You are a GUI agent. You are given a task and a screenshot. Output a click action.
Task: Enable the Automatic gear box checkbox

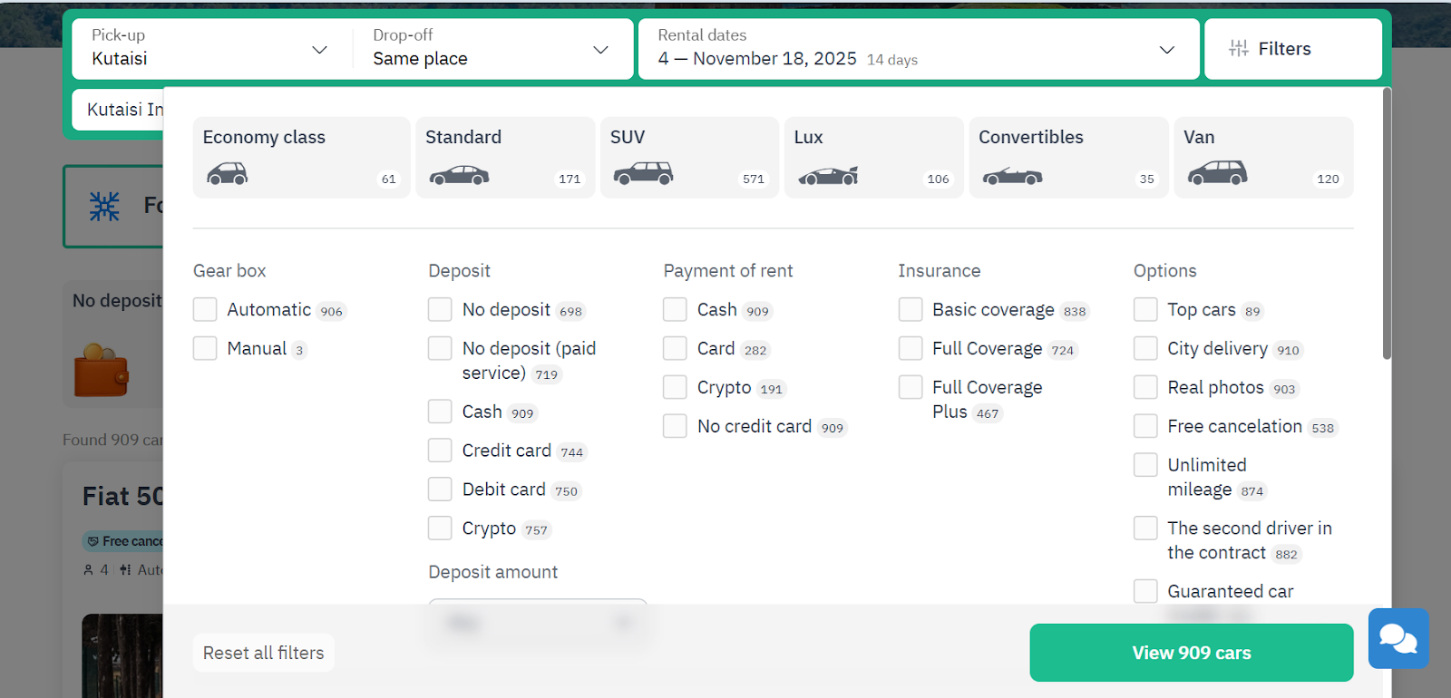(205, 310)
